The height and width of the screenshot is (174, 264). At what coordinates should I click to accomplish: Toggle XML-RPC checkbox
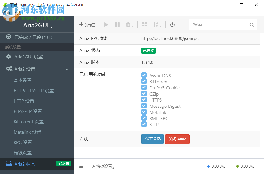tap(144, 118)
